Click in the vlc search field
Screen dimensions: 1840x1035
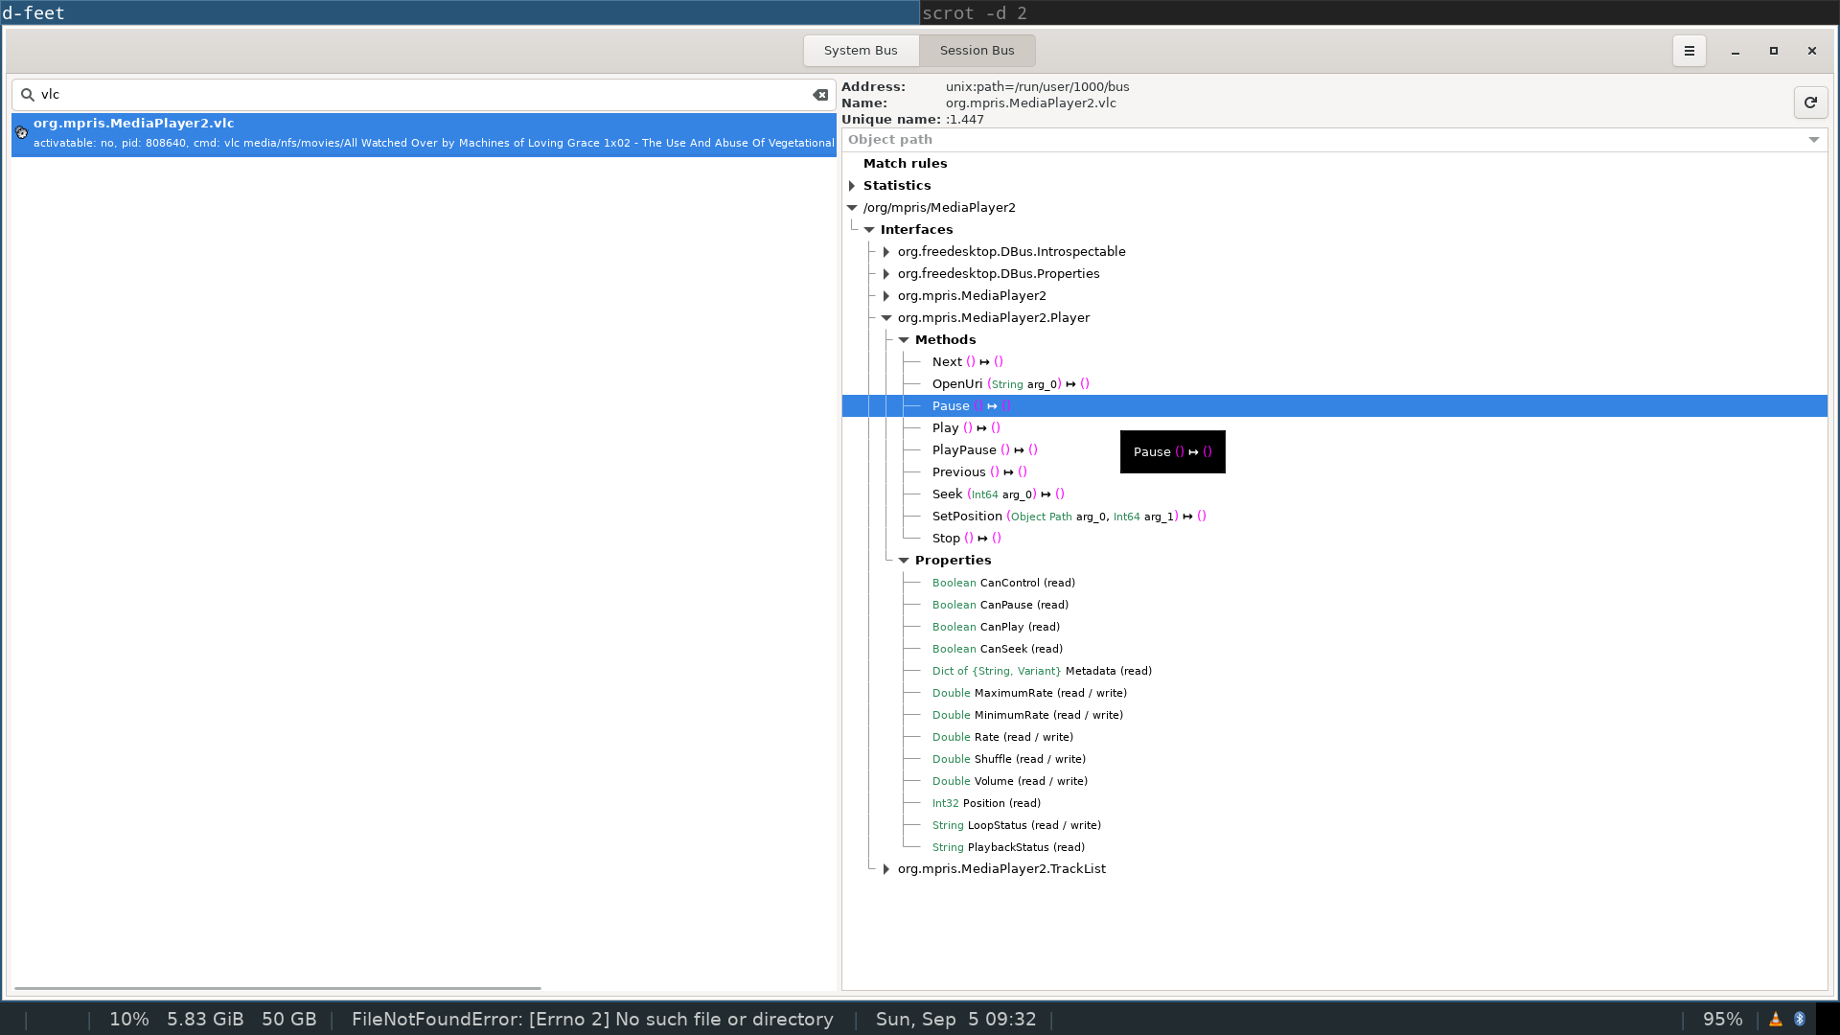click(x=424, y=95)
